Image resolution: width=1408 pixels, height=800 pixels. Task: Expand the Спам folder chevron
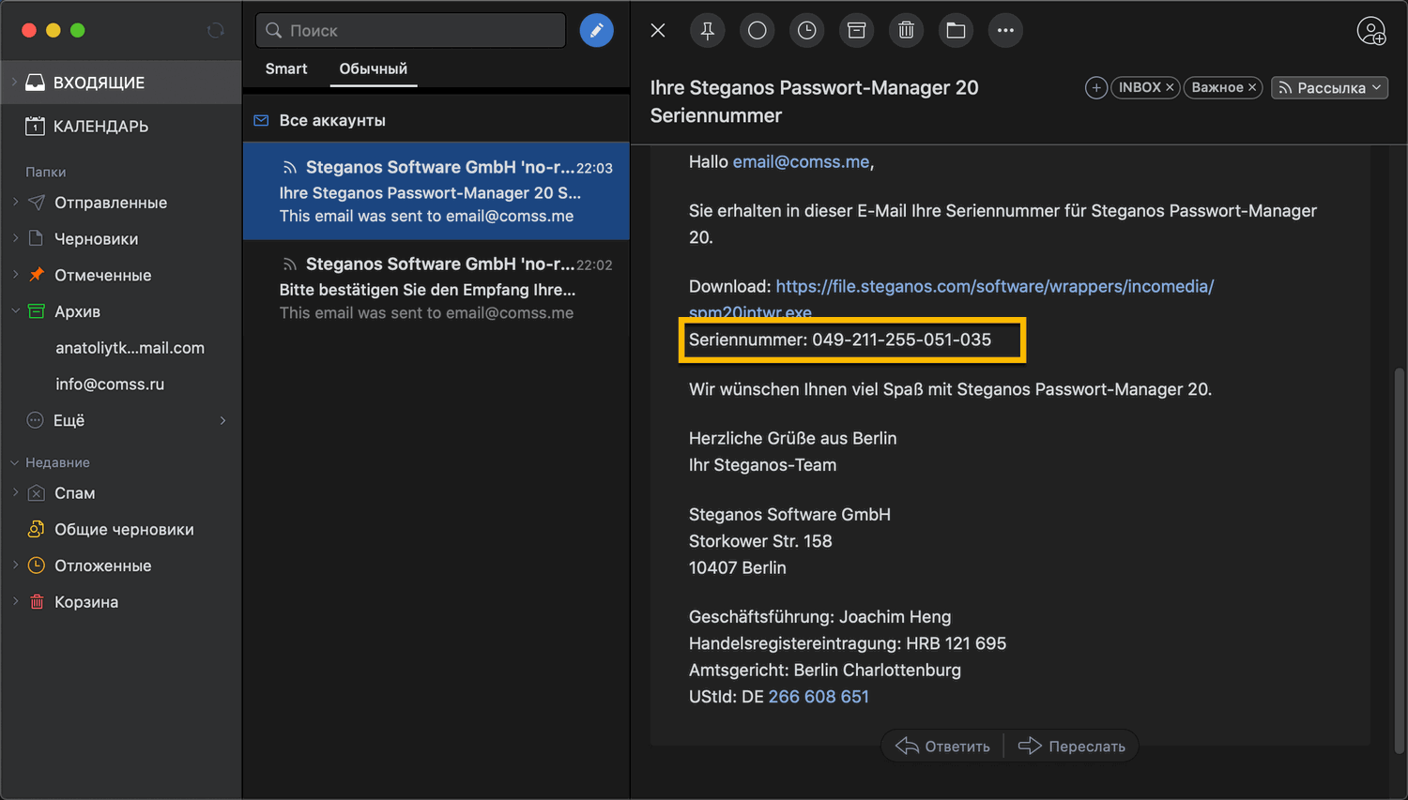click(x=15, y=493)
